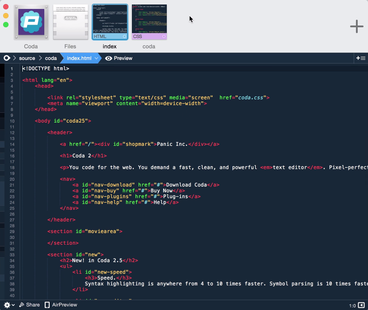Screen dimensions: 368x310
Task: Toggle the sidebar panel icon
Action: click(x=361, y=305)
